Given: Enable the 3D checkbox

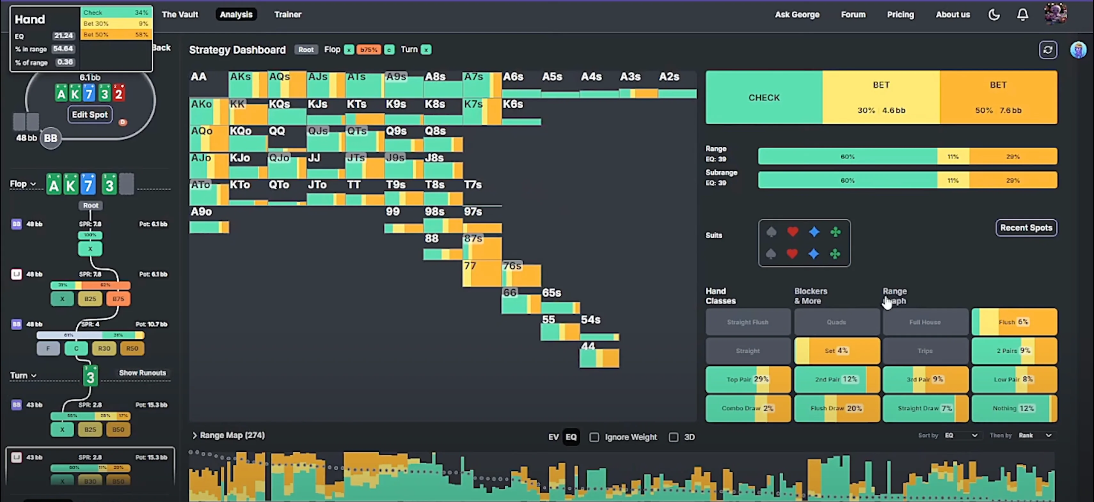Looking at the screenshot, I should click(674, 437).
